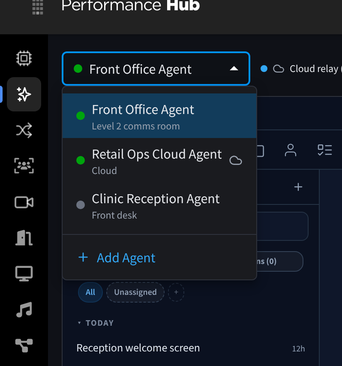Viewport: 342px width, 366px height.
Task: Click the 12h timestamp
Action: 298,348
